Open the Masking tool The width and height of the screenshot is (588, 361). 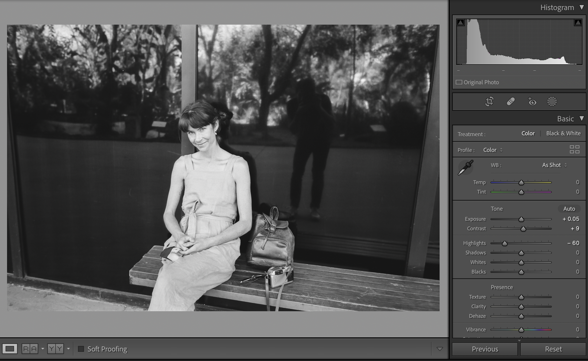click(552, 102)
